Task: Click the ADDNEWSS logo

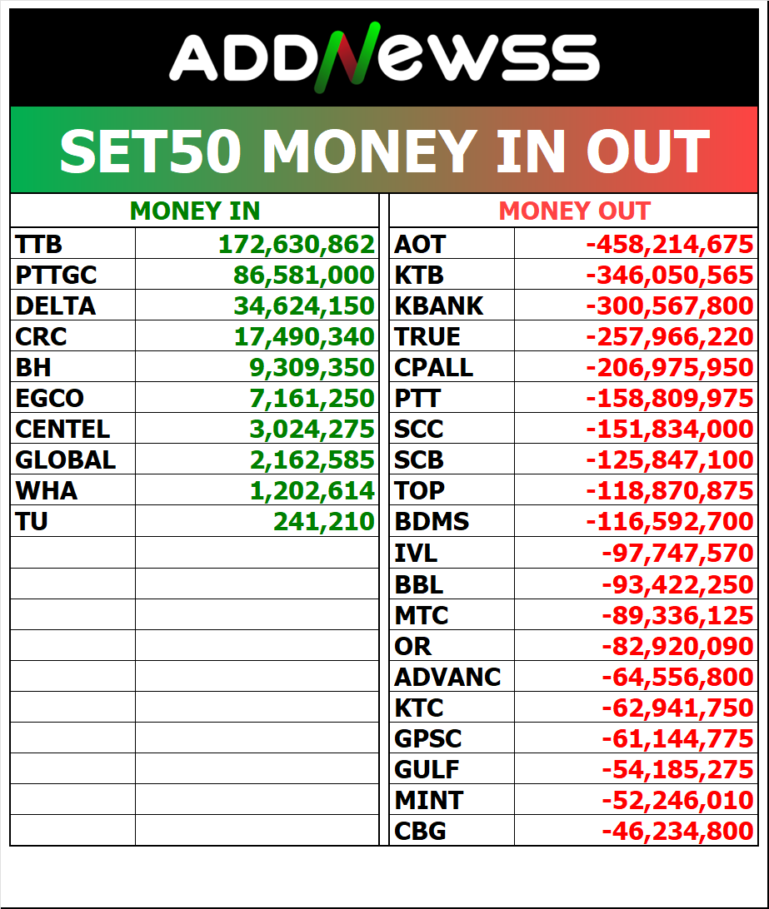Action: (x=384, y=58)
